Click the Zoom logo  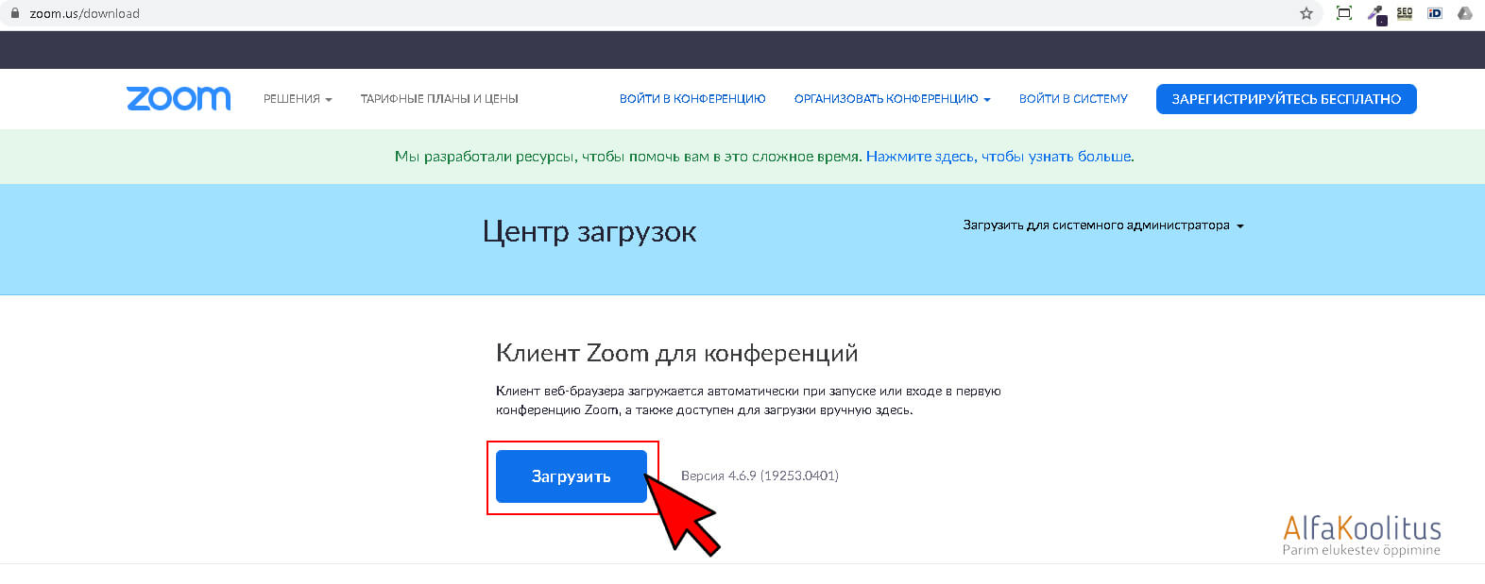(x=179, y=98)
